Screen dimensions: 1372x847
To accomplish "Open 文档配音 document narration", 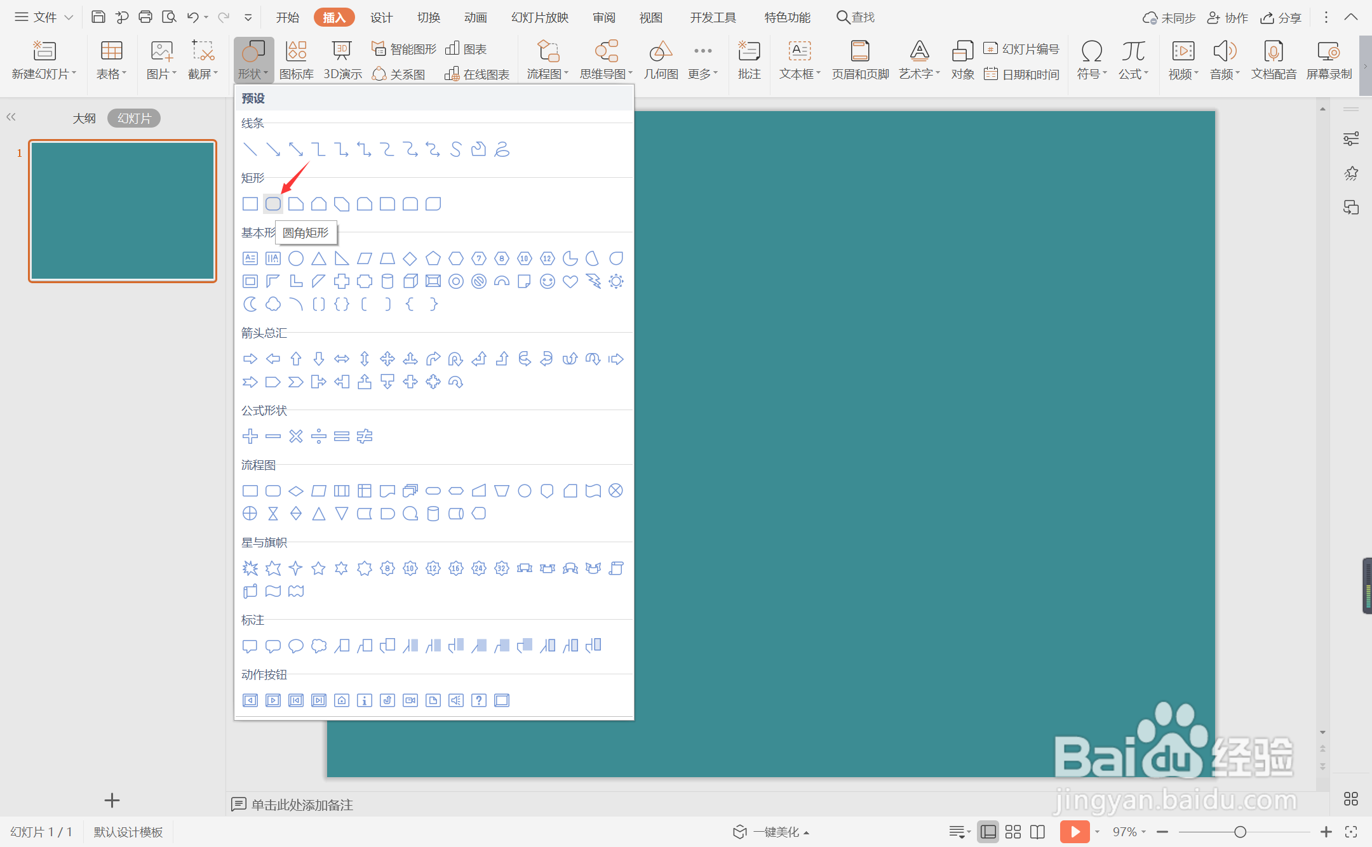I will point(1274,60).
